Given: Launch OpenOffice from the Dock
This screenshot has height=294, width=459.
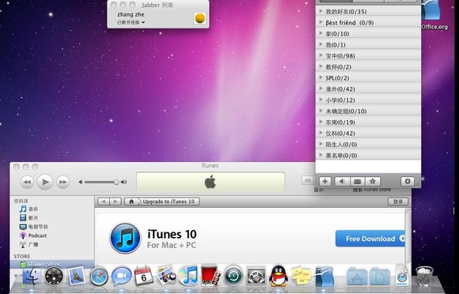Looking at the screenshot, I should tap(324, 276).
